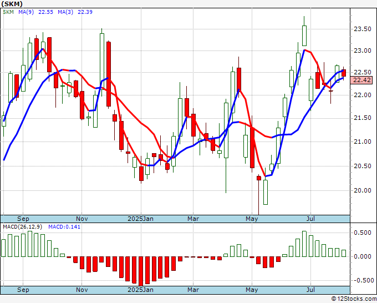This screenshot has width=377, height=303.
Task: Select the SKM legend label
Action: coord(8,12)
